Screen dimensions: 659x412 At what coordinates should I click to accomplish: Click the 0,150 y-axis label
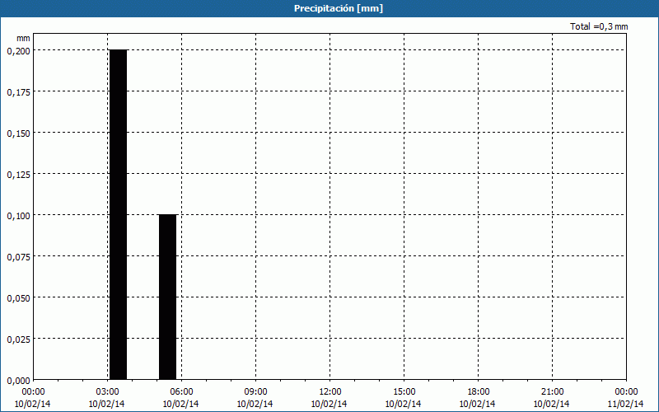(x=19, y=133)
